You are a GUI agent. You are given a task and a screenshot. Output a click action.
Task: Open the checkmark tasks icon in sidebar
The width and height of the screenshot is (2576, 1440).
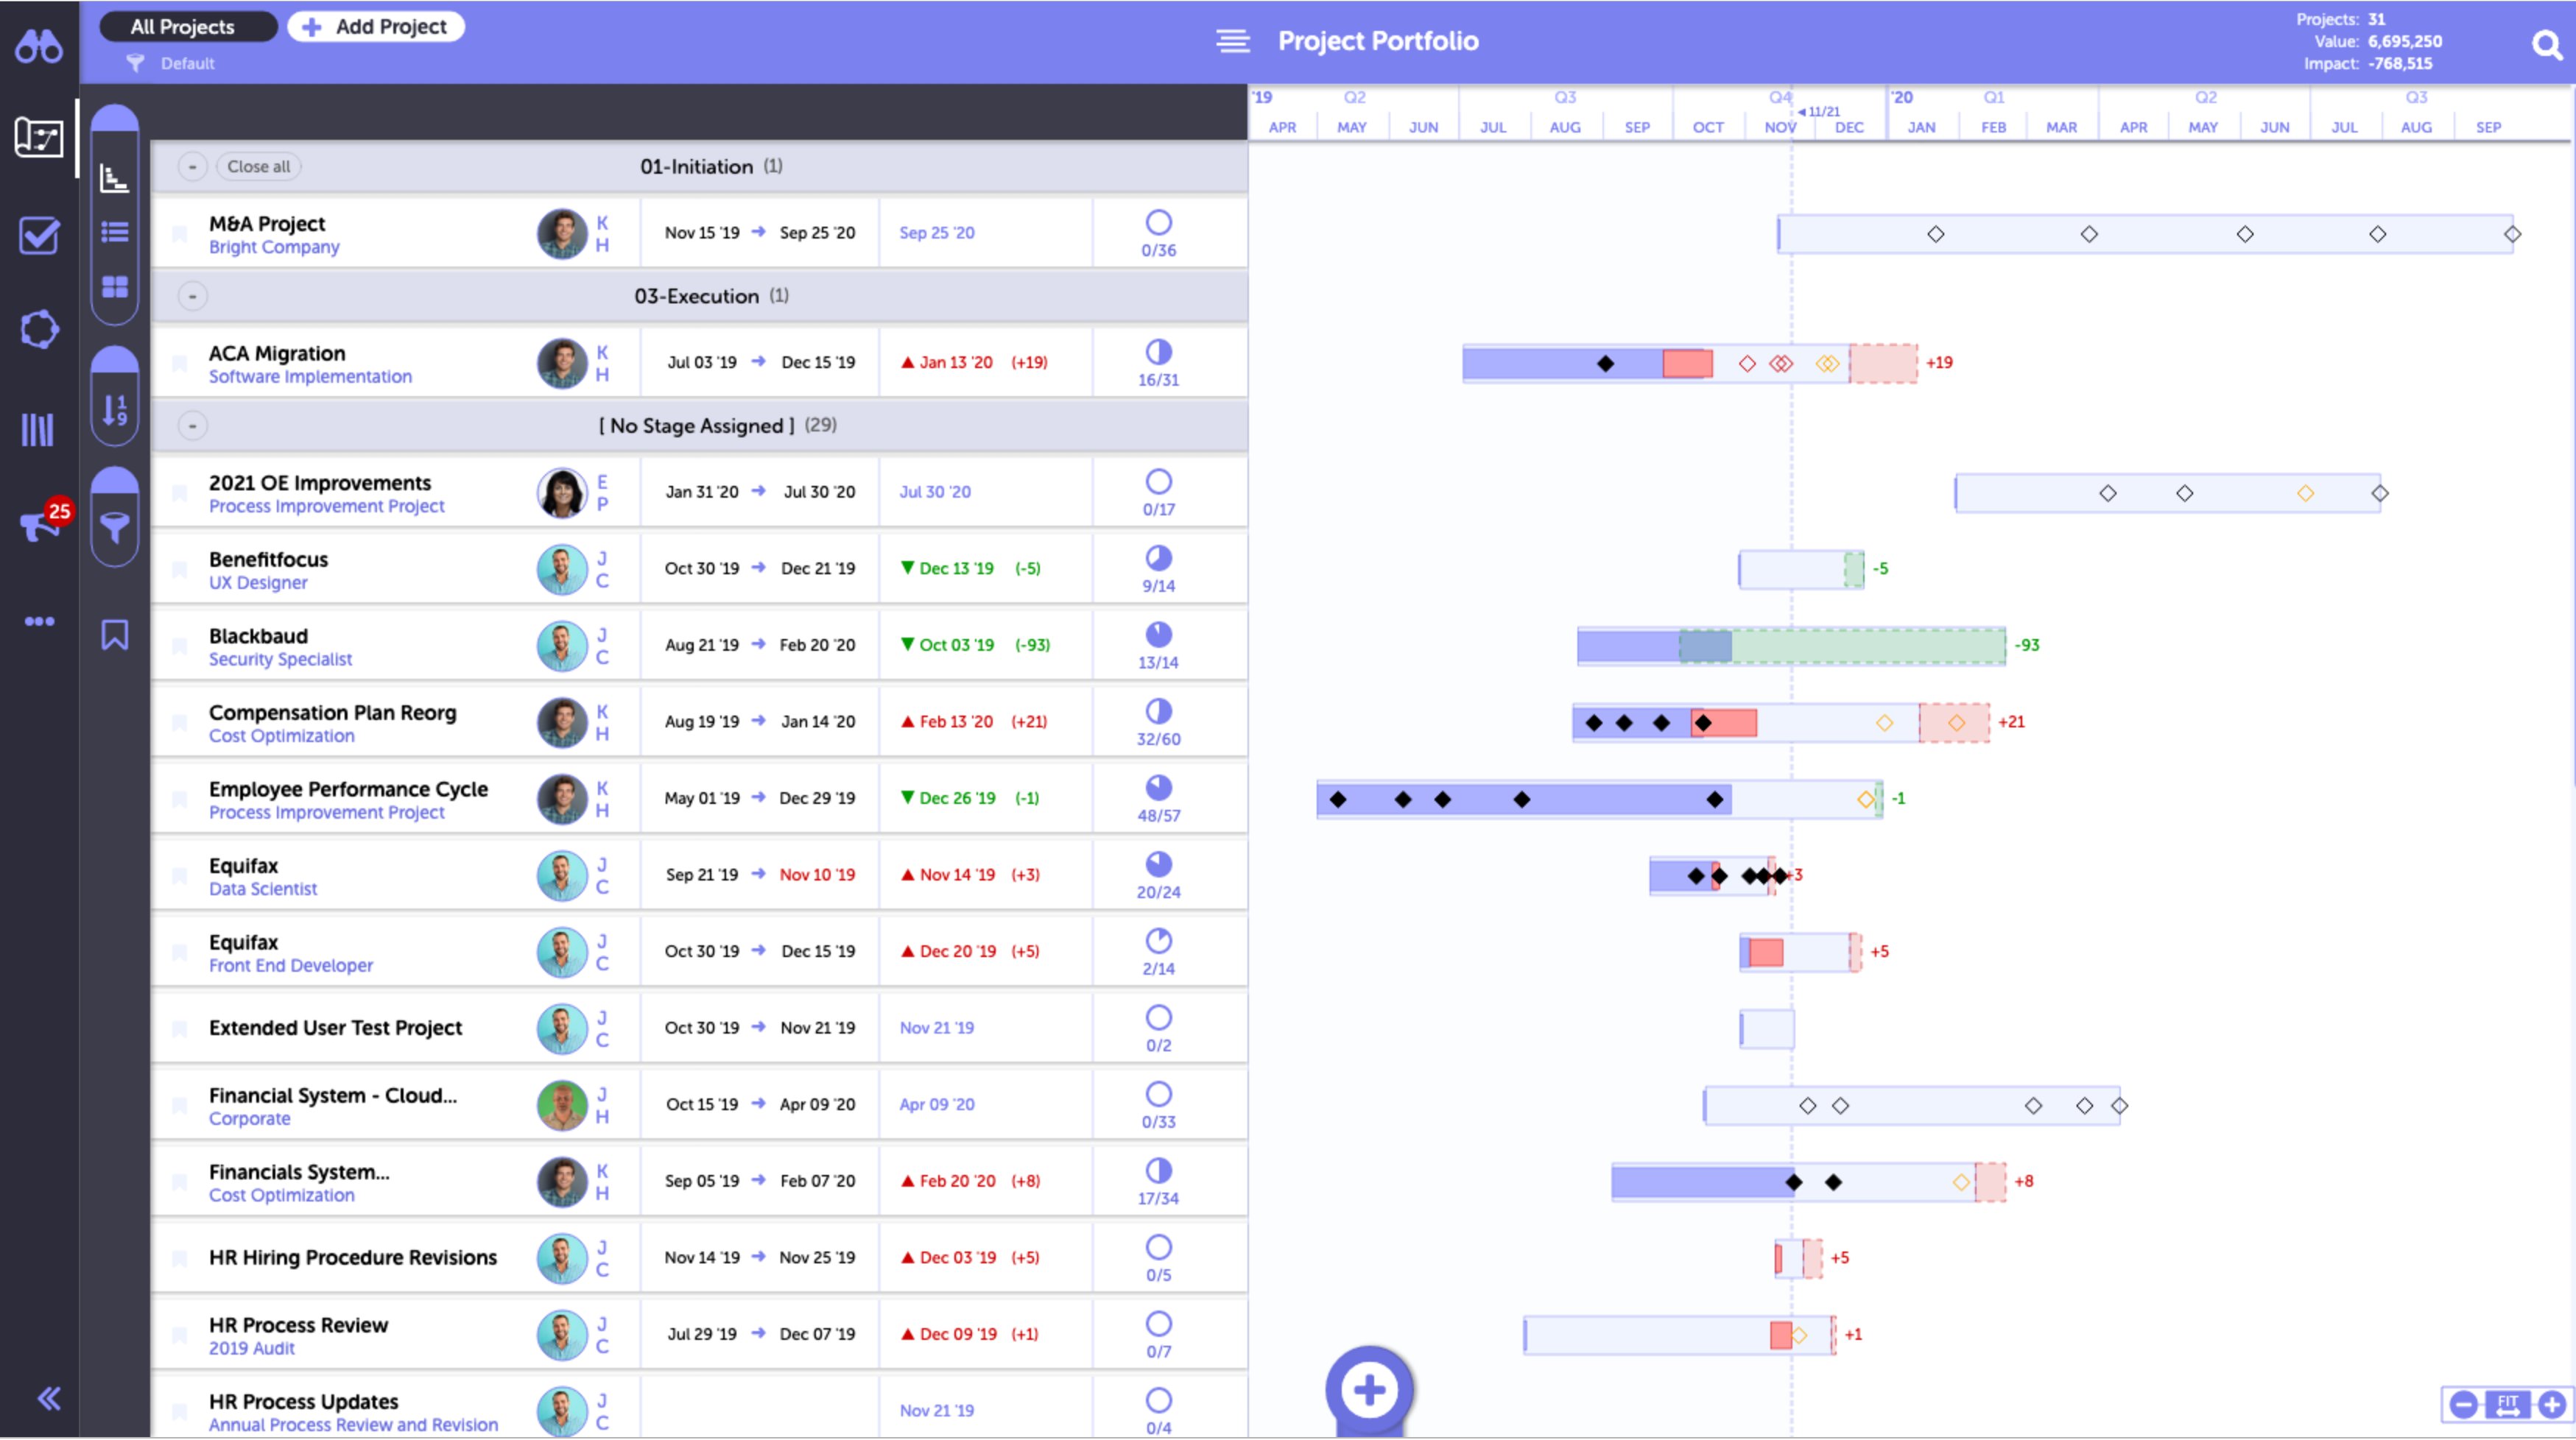pos(39,236)
